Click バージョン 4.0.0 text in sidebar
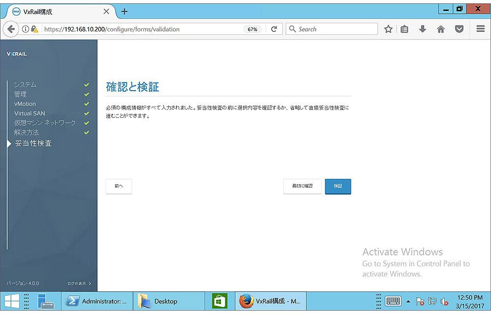491x314 pixels. click(23, 284)
